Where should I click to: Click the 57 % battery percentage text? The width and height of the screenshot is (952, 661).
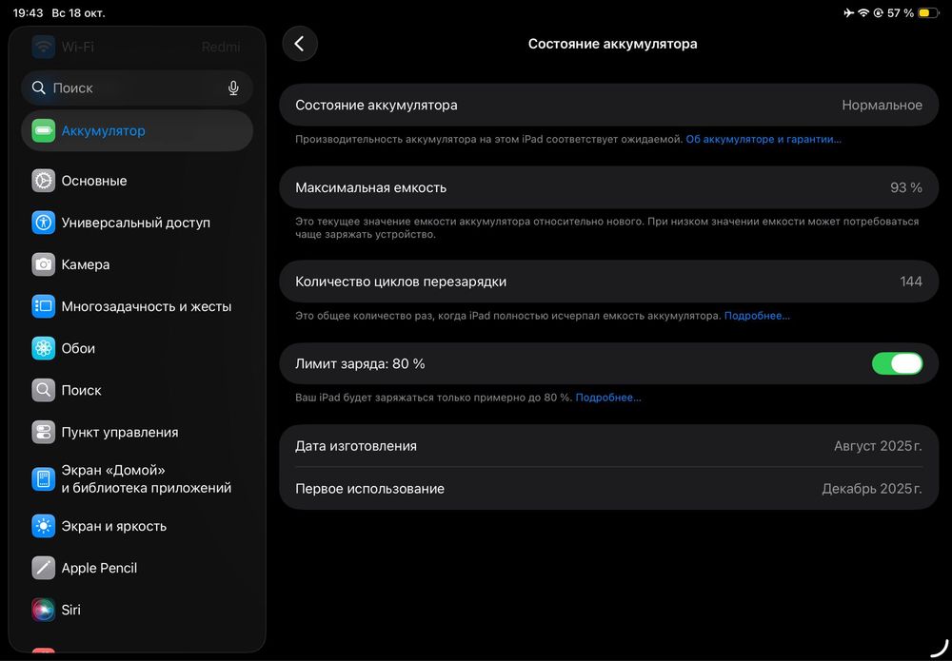point(901,12)
